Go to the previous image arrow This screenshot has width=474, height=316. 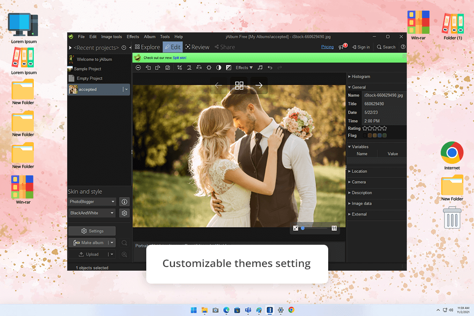pyautogui.click(x=218, y=86)
